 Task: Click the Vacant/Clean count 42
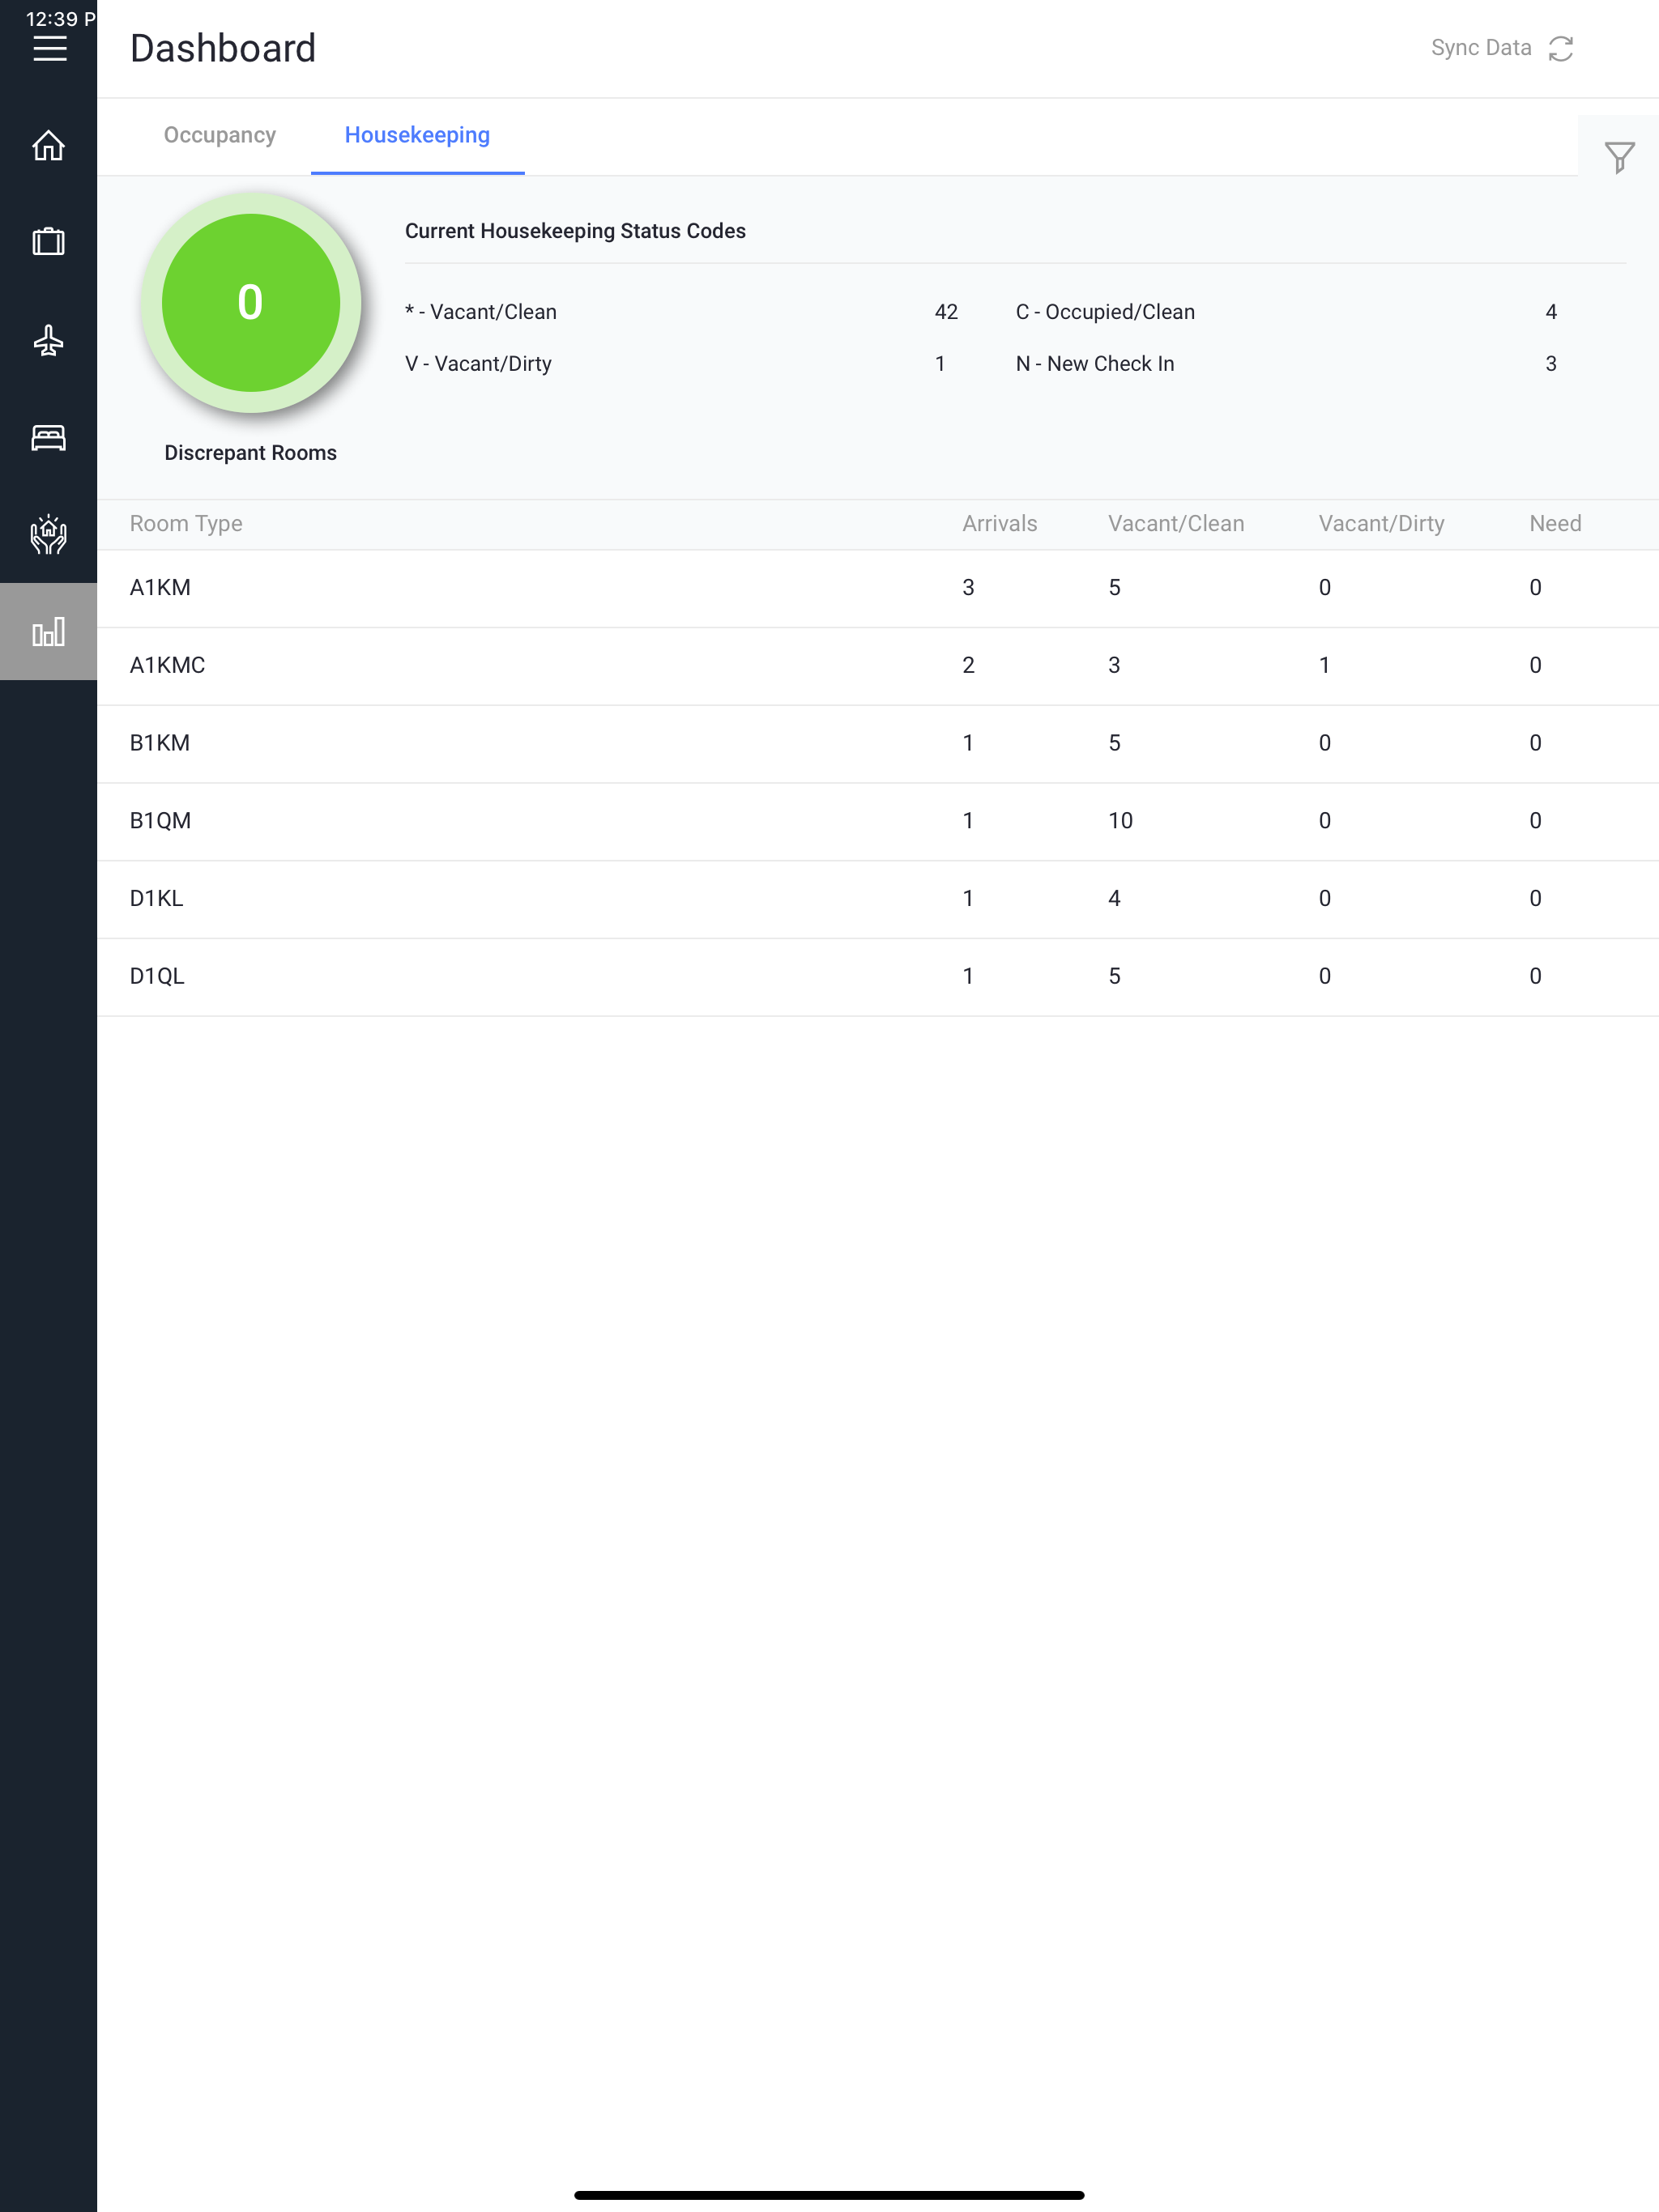click(947, 312)
